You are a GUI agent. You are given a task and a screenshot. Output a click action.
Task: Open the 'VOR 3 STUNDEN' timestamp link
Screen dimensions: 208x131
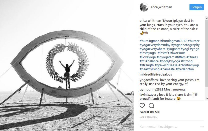pos(148,117)
